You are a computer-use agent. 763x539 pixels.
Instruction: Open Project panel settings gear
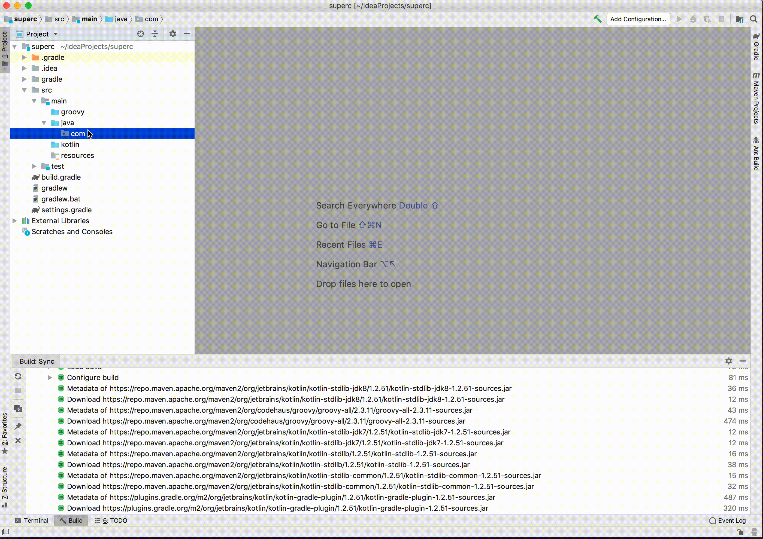click(172, 34)
